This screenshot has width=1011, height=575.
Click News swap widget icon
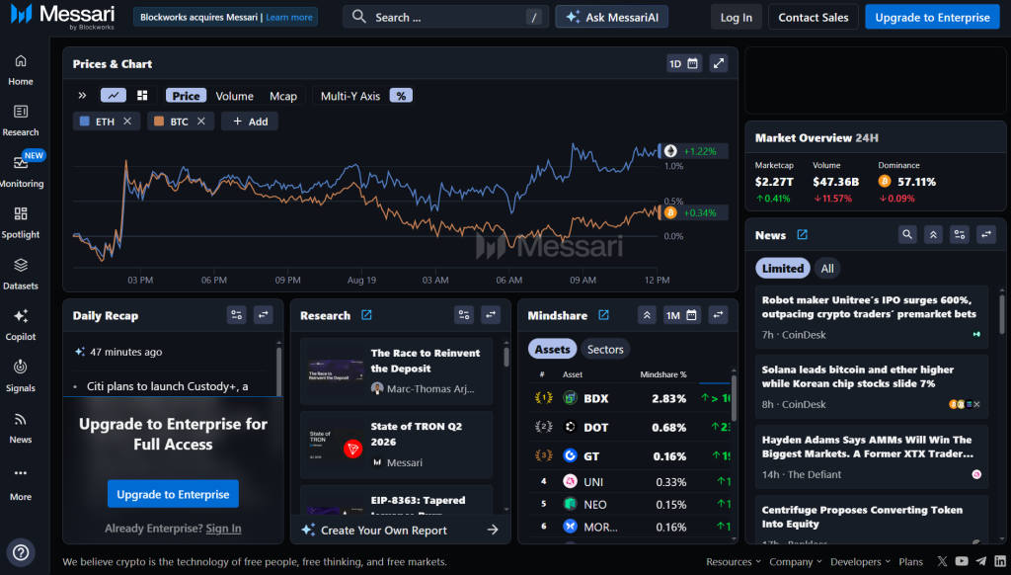[986, 235]
